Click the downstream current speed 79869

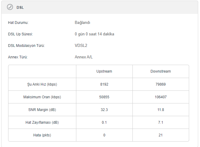point(160,84)
